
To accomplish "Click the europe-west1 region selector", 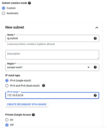I will (52, 67).
